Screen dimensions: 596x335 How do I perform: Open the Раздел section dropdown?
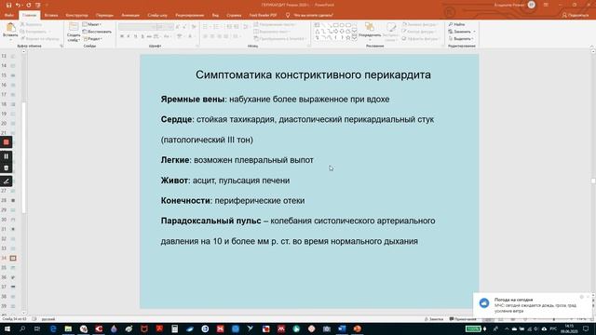click(x=92, y=39)
